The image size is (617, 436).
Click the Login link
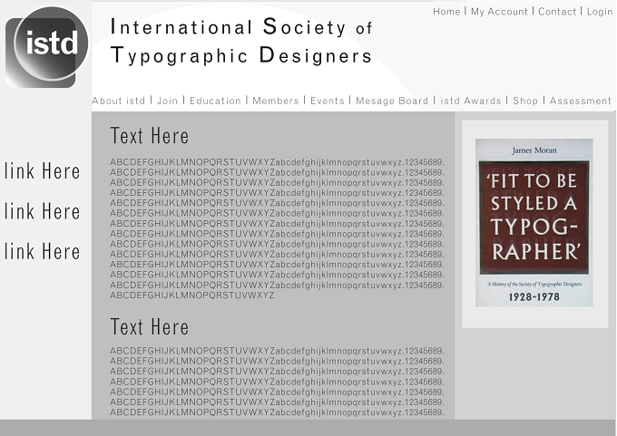click(x=600, y=12)
